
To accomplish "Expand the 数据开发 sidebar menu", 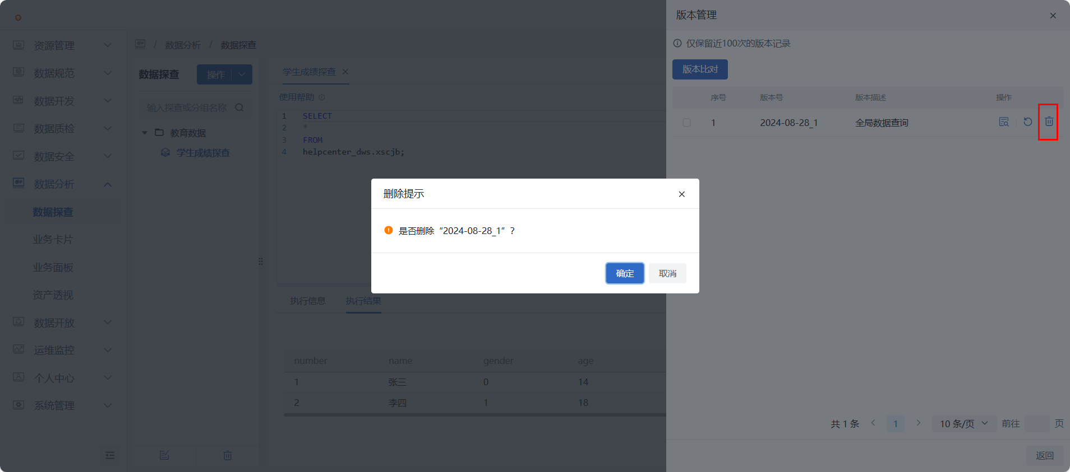I will click(108, 101).
